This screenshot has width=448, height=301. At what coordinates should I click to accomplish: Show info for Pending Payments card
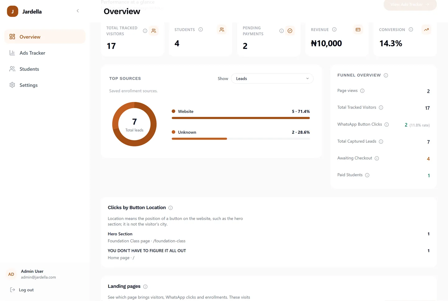pos(282,31)
